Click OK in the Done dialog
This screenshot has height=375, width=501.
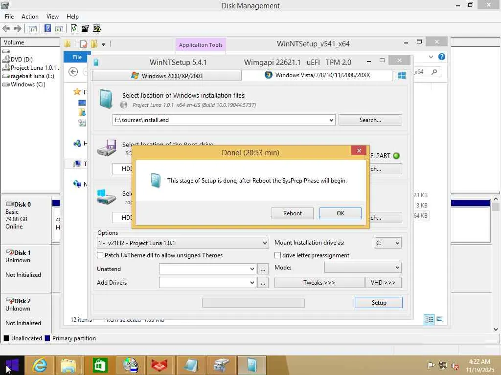click(341, 213)
